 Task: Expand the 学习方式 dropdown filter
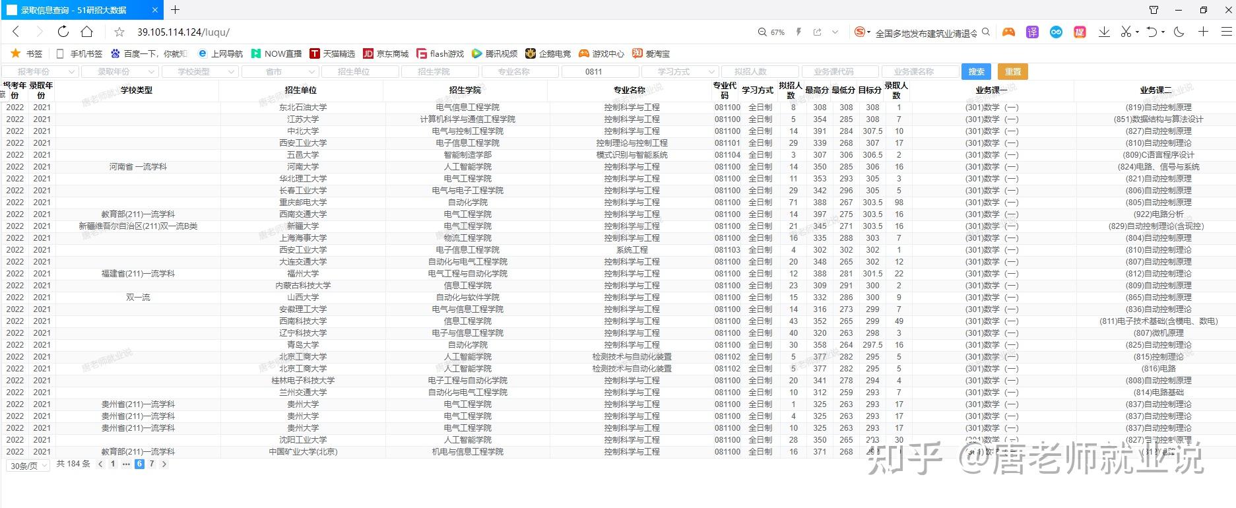click(x=680, y=71)
